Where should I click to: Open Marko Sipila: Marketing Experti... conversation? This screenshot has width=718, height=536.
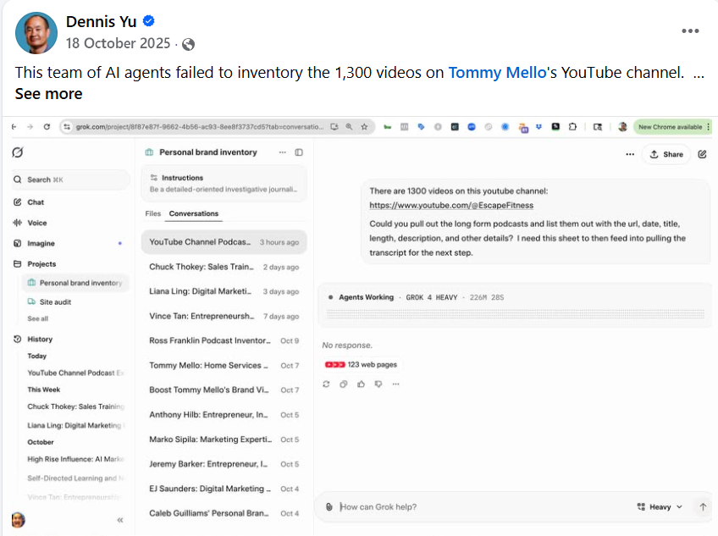point(224,439)
